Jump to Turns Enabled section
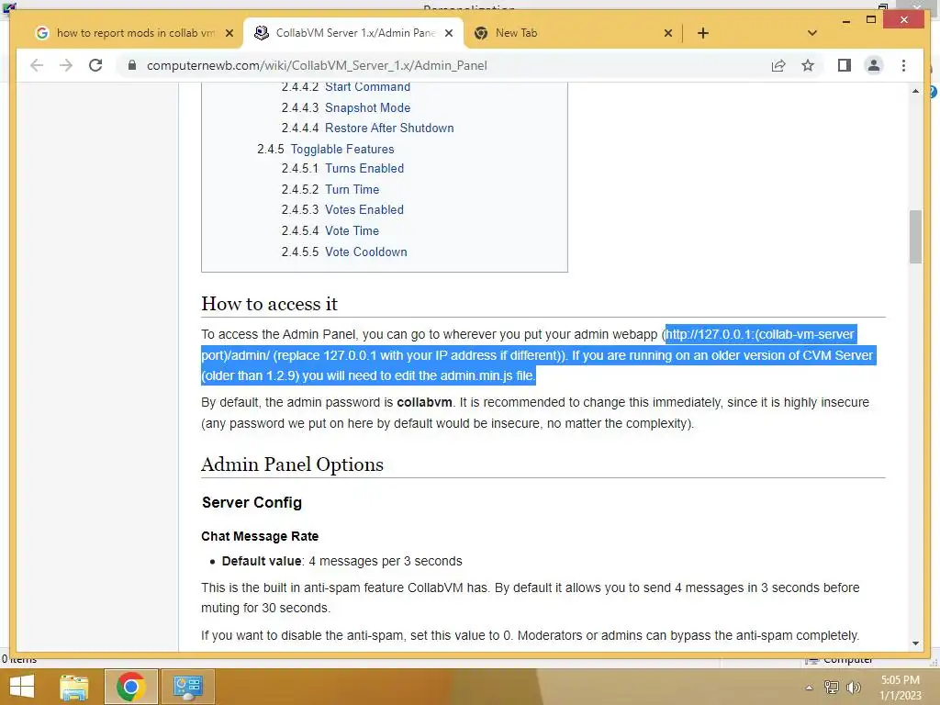 point(364,169)
